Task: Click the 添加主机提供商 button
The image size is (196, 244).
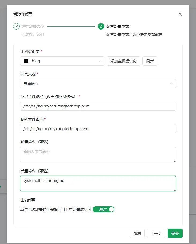Action: pyautogui.click(x=123, y=61)
